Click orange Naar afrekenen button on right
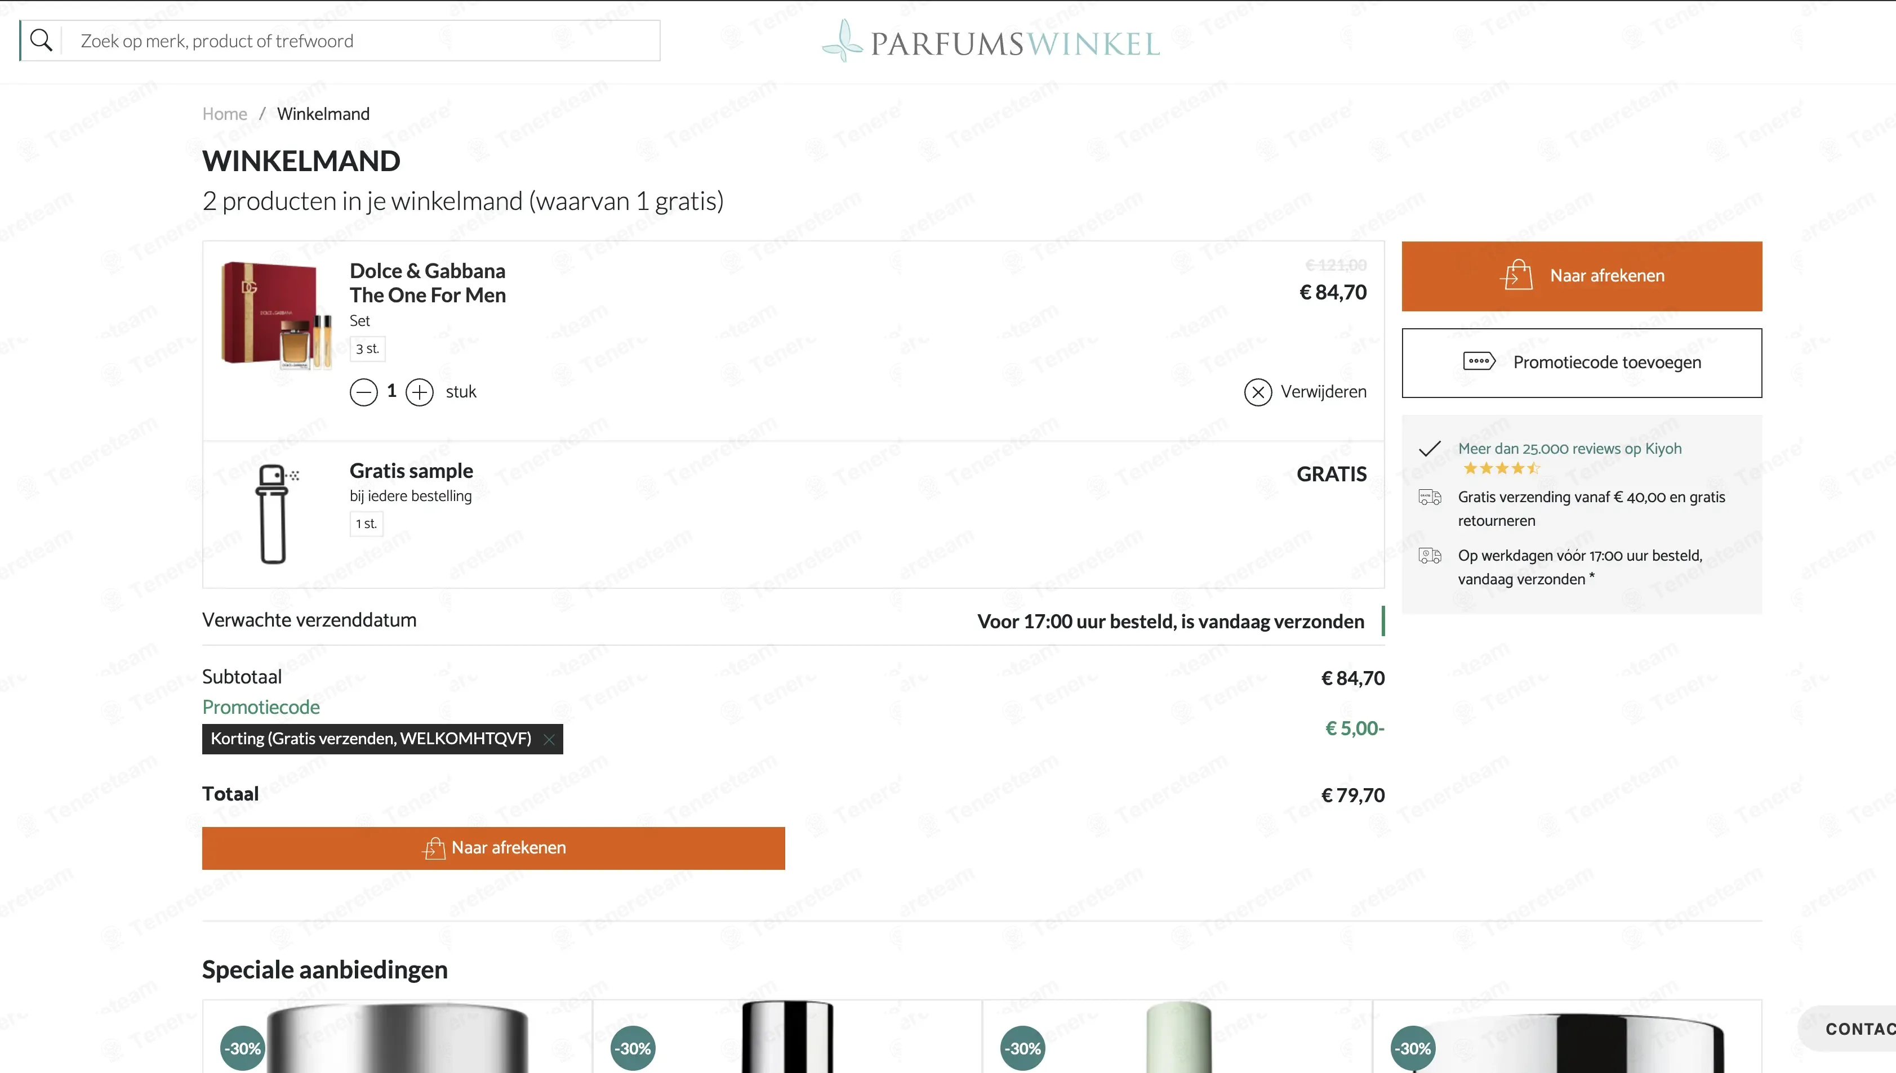 (x=1581, y=276)
